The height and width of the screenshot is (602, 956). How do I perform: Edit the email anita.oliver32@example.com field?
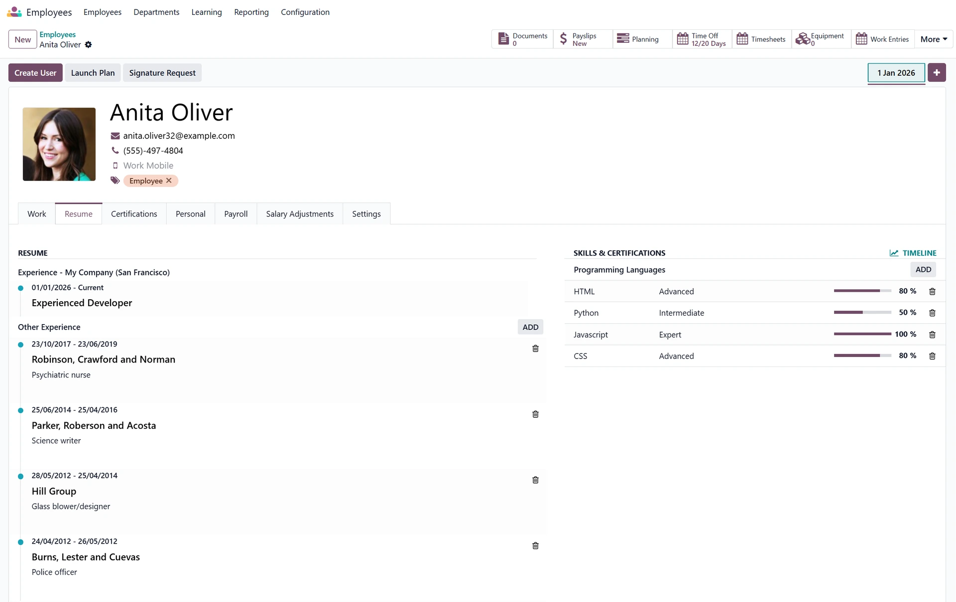click(179, 136)
